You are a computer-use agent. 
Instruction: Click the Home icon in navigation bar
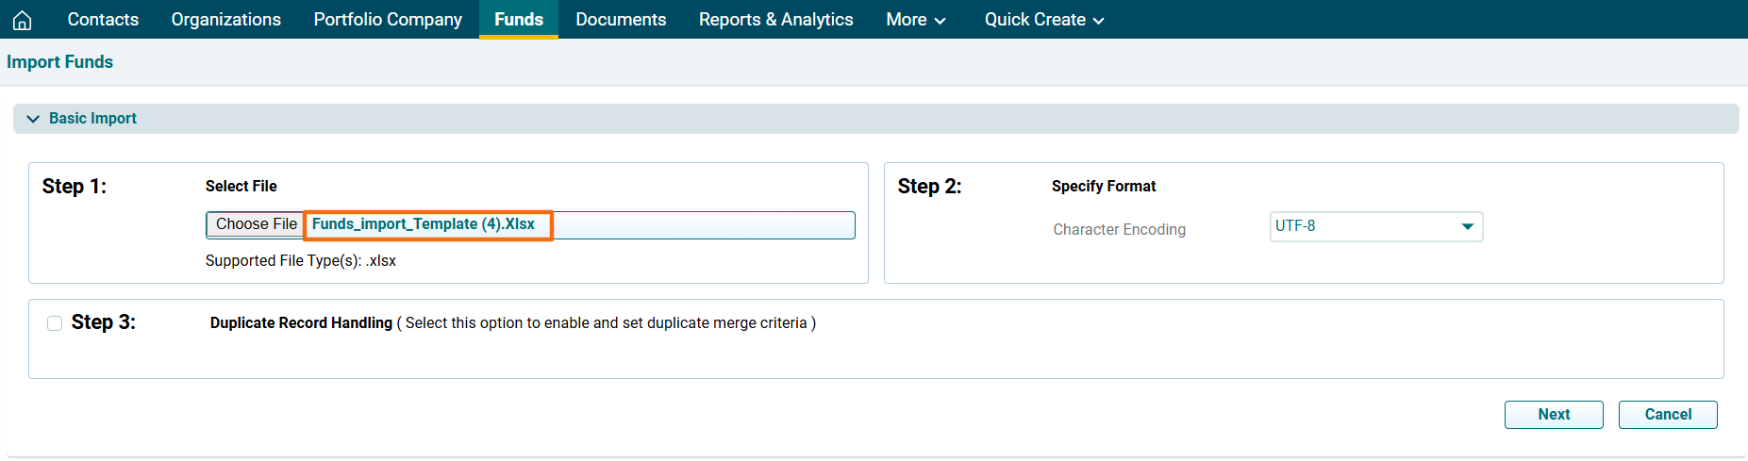[x=23, y=20]
